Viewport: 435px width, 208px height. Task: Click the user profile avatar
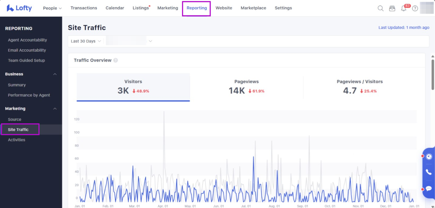tap(427, 8)
